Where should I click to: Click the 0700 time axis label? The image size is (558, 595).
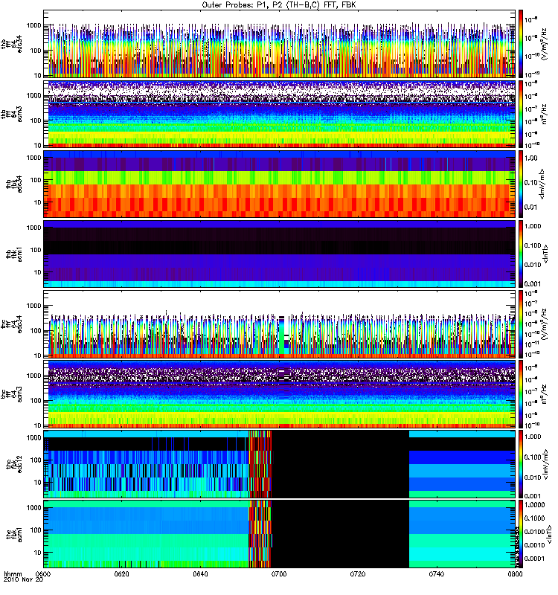[279, 573]
